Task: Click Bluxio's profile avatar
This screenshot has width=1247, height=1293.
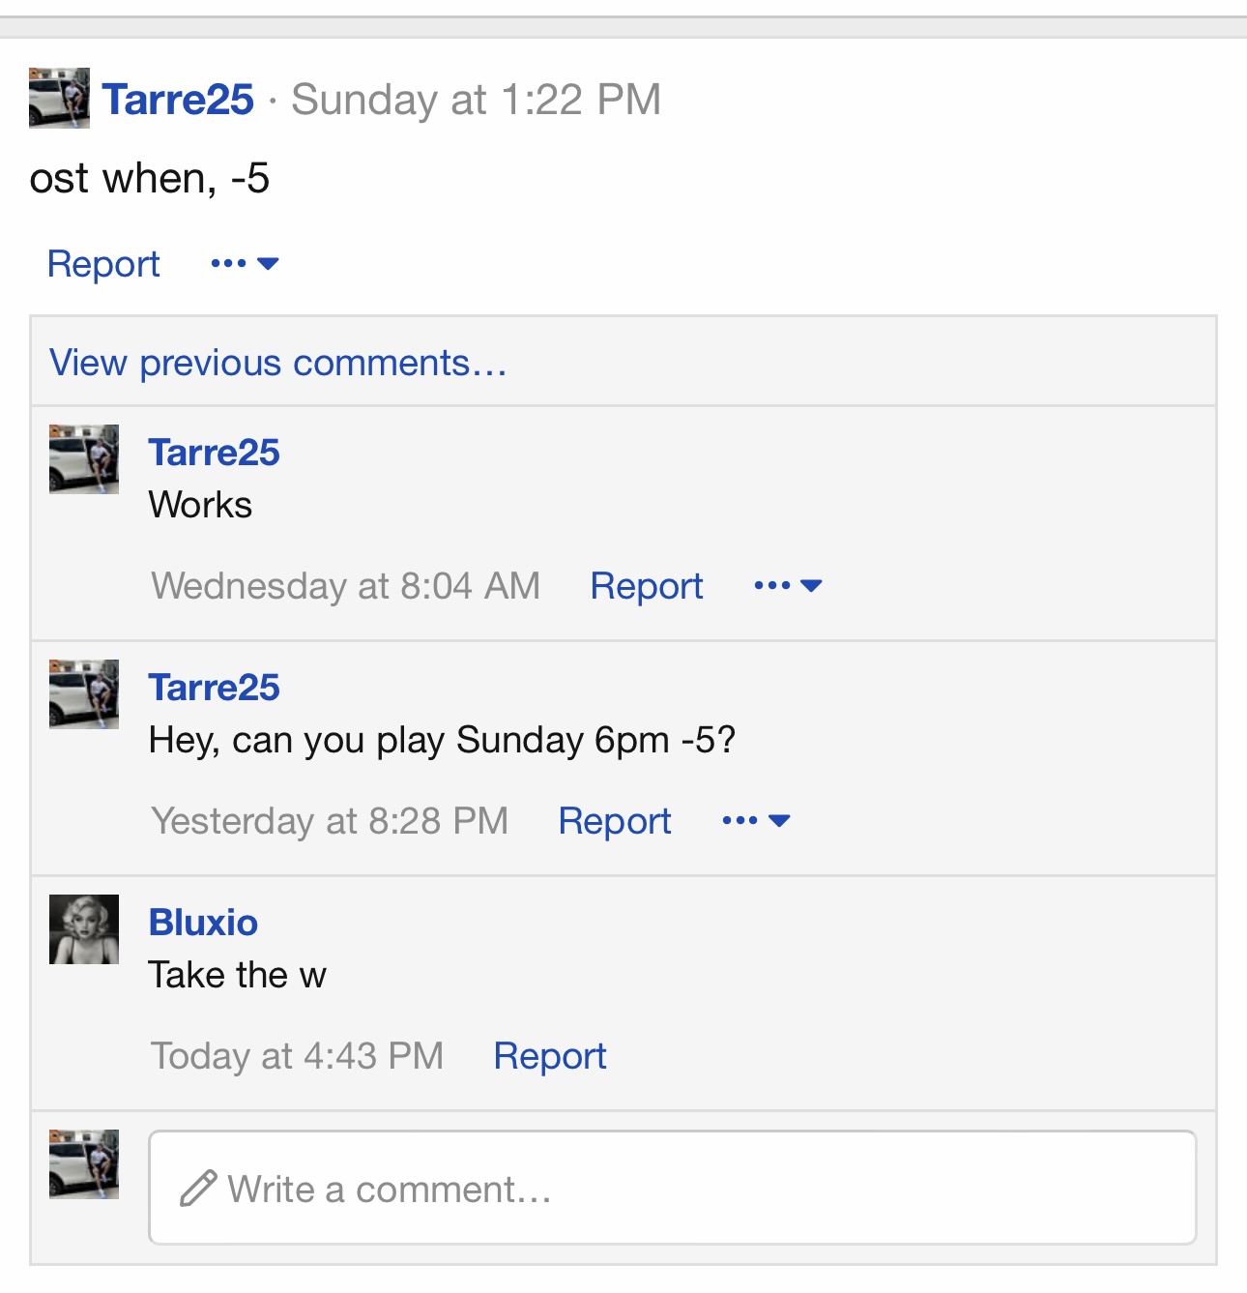Action: point(84,929)
